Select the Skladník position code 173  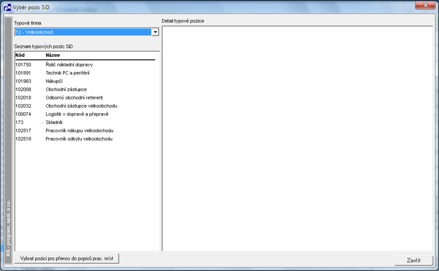click(x=85, y=123)
